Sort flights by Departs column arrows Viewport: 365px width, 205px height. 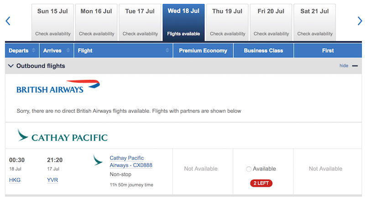pos(33,50)
